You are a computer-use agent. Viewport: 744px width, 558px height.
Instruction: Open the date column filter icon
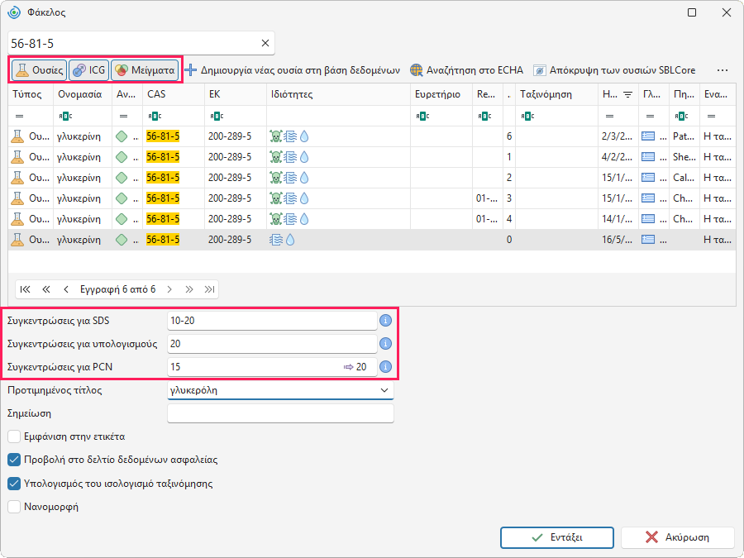pos(627,94)
